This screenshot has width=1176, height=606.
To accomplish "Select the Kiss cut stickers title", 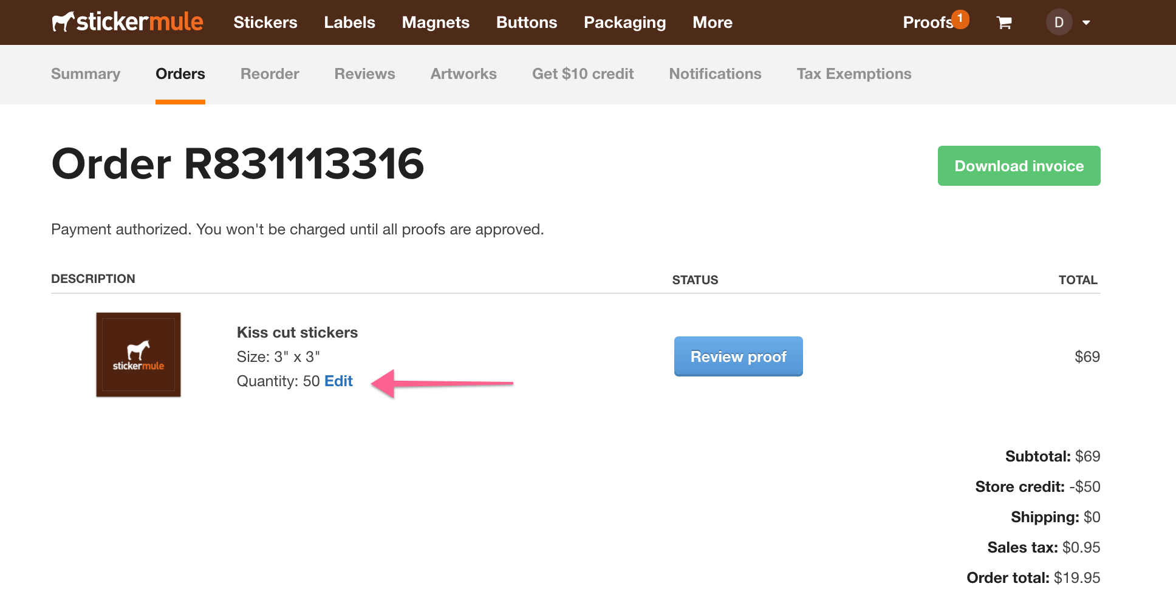I will point(297,333).
